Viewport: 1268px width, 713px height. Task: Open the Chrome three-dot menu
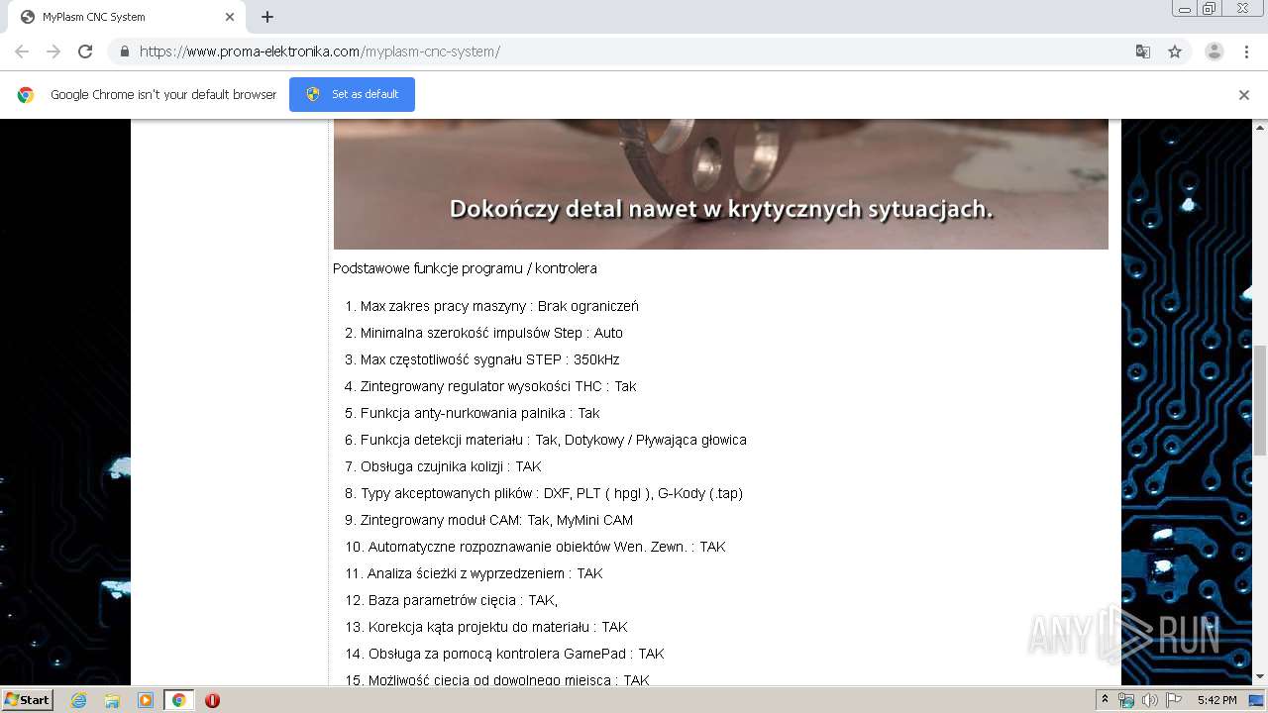pyautogui.click(x=1247, y=51)
